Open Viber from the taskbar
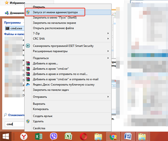The width and height of the screenshot is (168, 141). click(53, 137)
